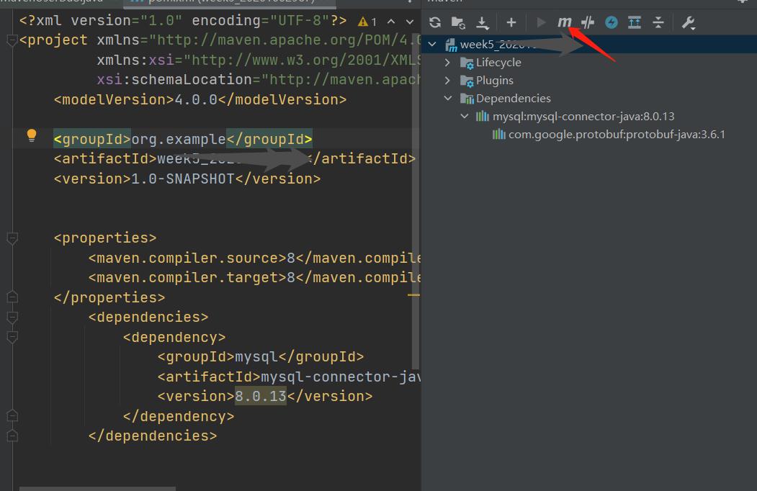Select Lifecycle folder in Maven tree

[x=491, y=63]
